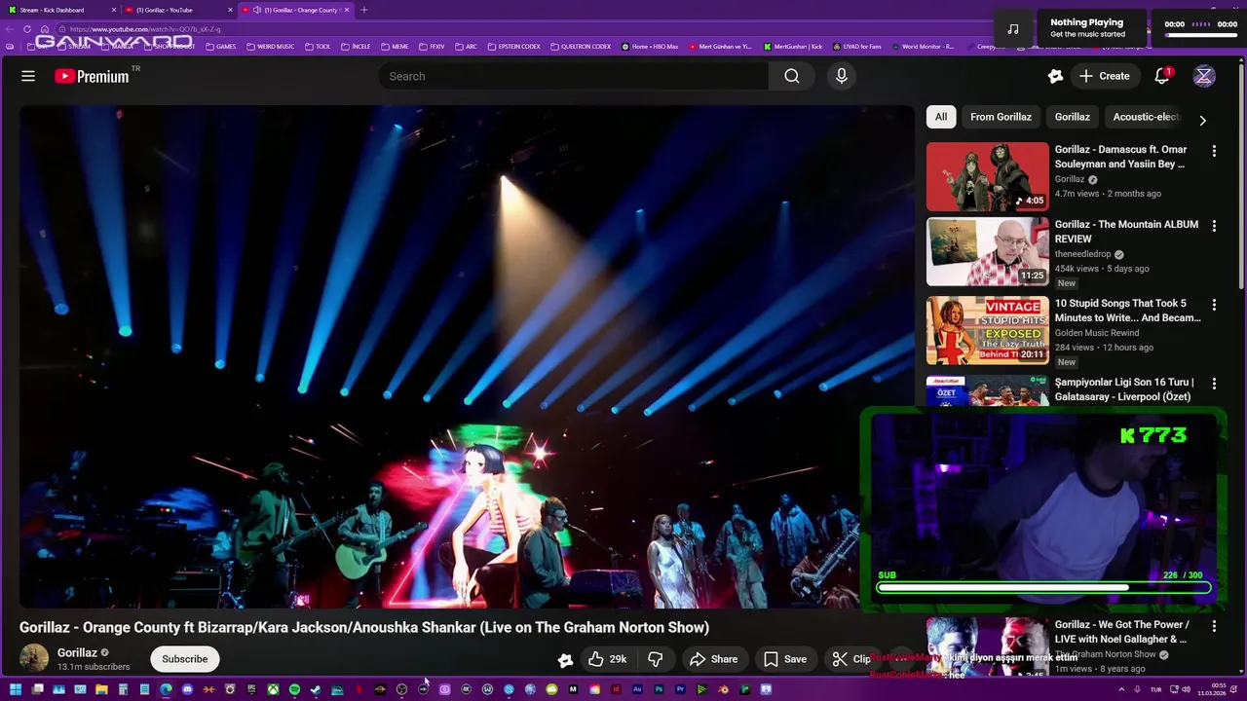1247x701 pixels.
Task: Click the Create button
Action: (x=1104, y=76)
